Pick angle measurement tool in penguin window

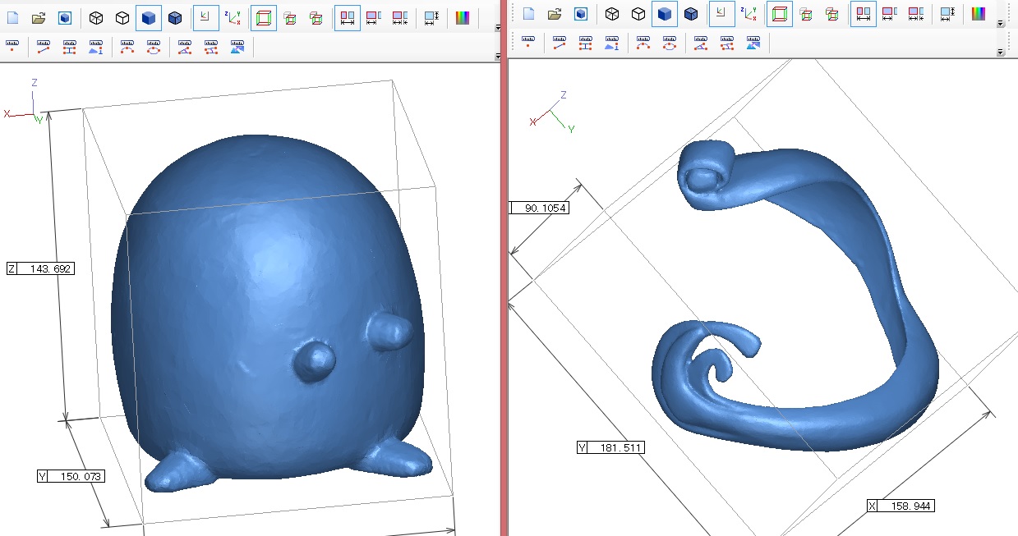tap(185, 47)
